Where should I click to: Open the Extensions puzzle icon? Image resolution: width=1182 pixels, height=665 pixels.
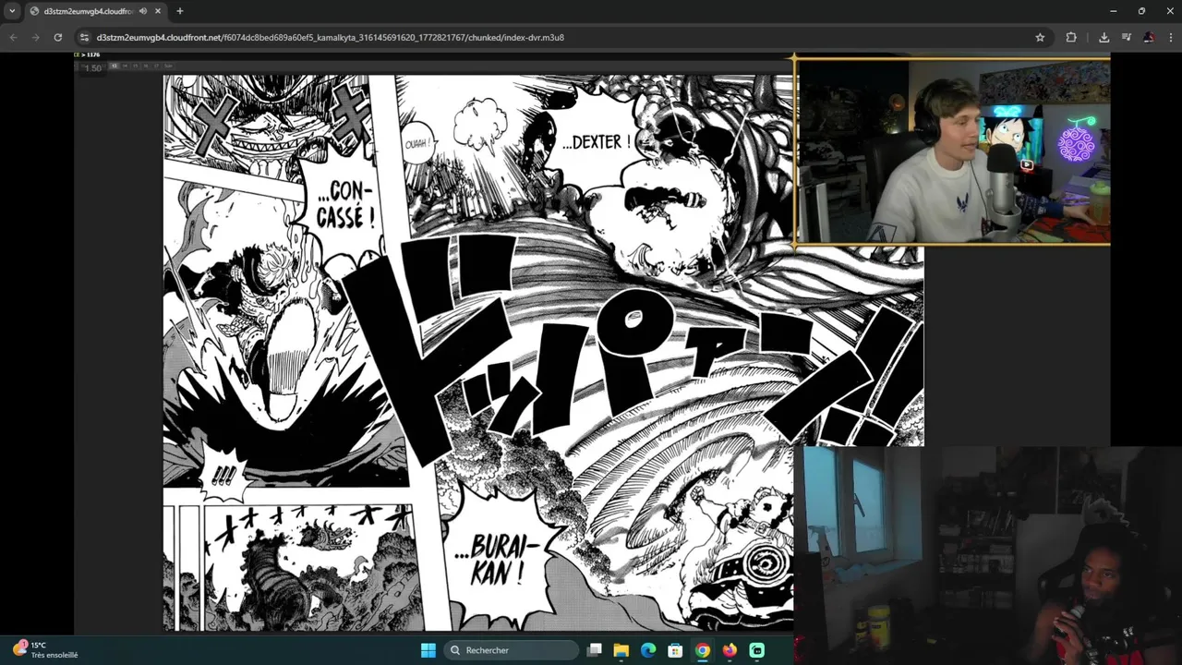pyautogui.click(x=1071, y=37)
